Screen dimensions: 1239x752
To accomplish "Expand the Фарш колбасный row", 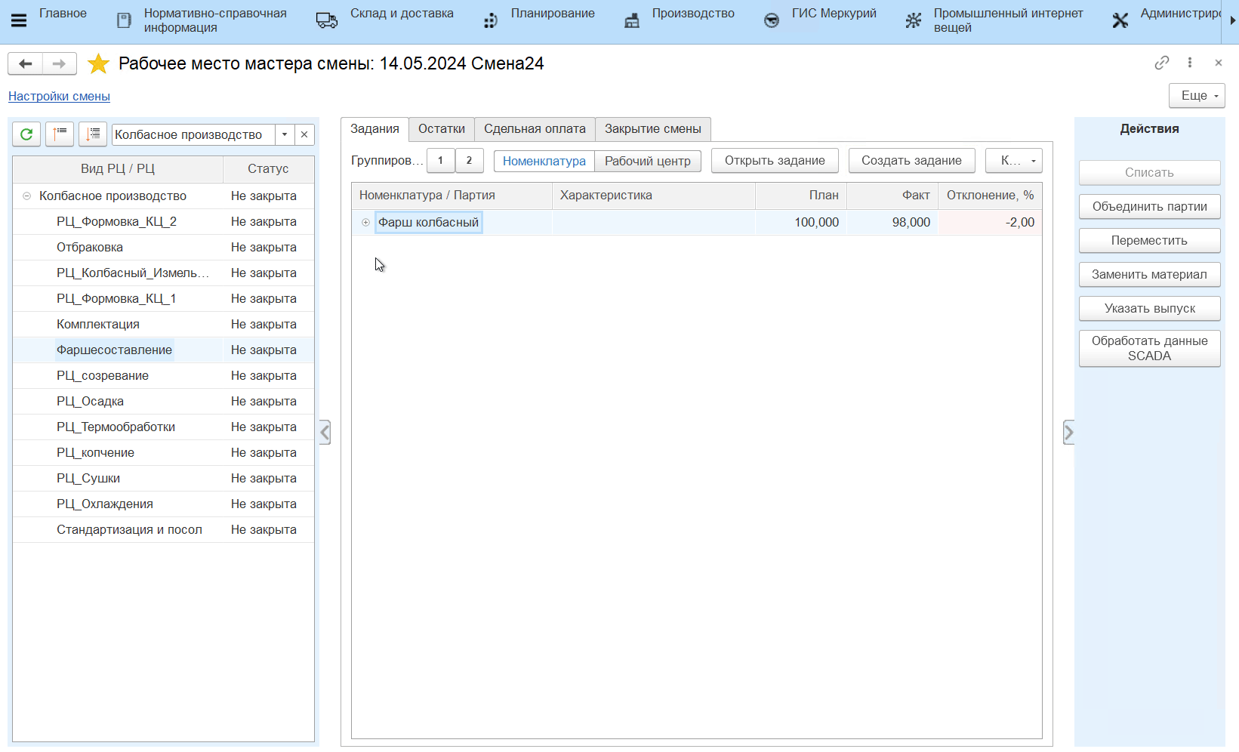I will (x=366, y=223).
